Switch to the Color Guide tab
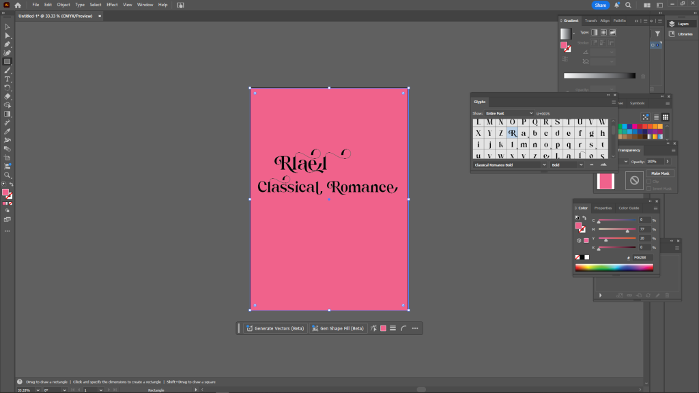 (629, 208)
